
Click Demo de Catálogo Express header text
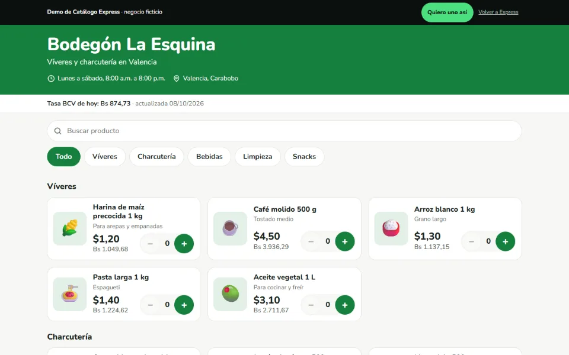[83, 12]
